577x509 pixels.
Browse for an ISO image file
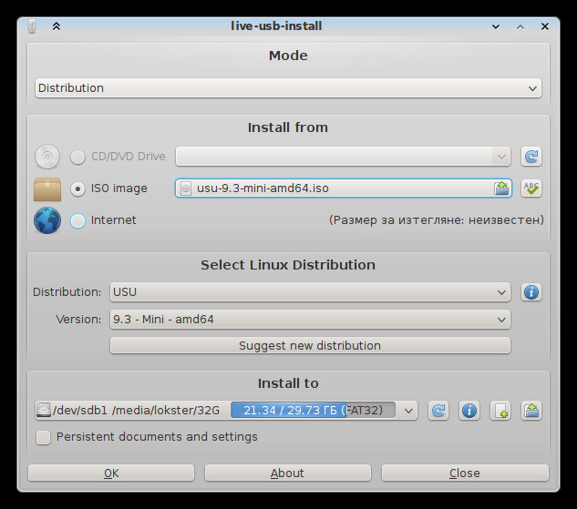coord(501,188)
